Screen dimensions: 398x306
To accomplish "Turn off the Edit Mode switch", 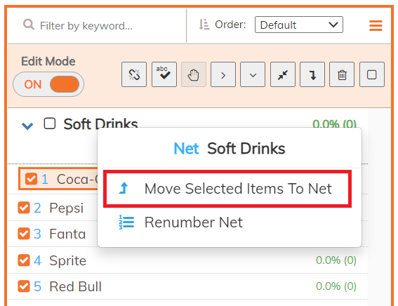I will tap(48, 84).
